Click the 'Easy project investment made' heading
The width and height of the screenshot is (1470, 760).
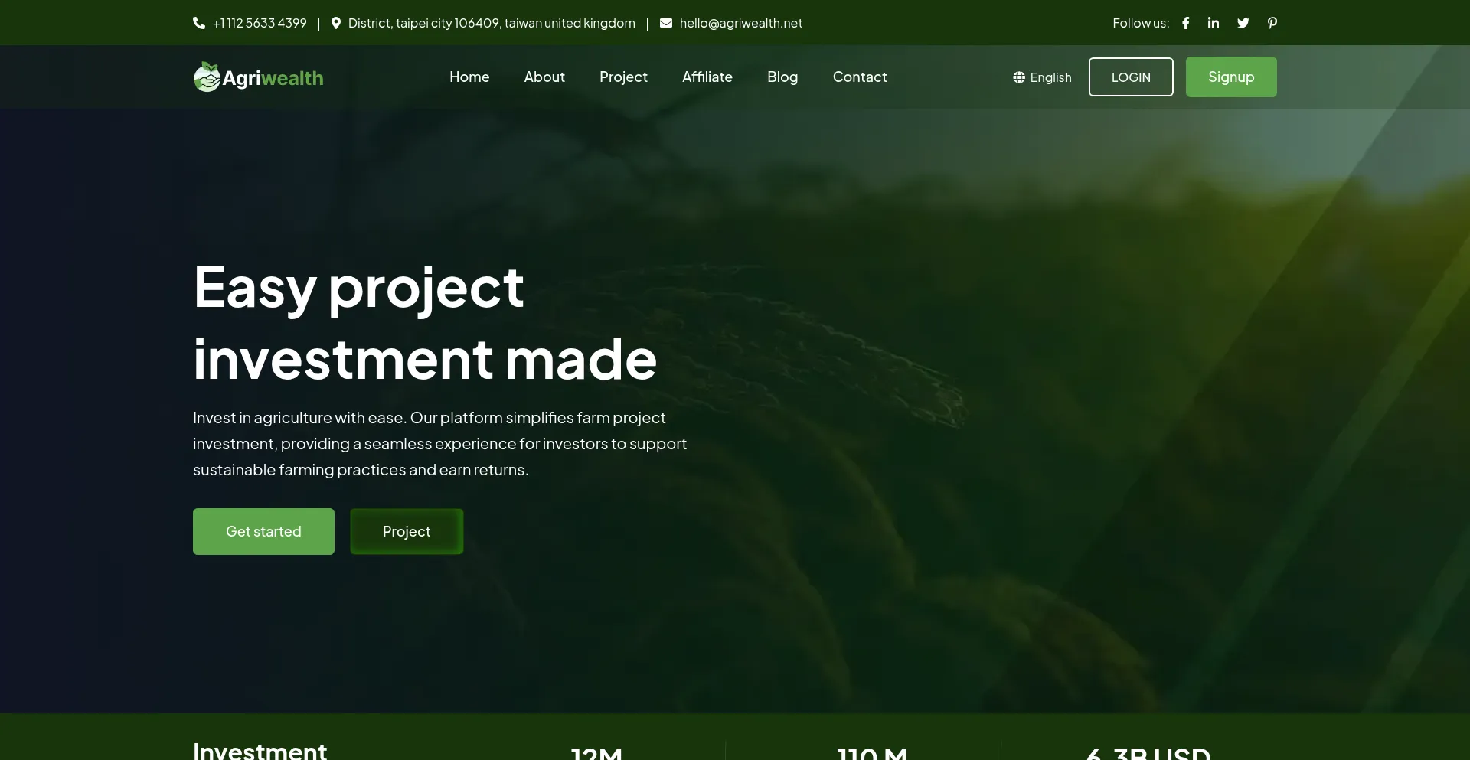425,322
